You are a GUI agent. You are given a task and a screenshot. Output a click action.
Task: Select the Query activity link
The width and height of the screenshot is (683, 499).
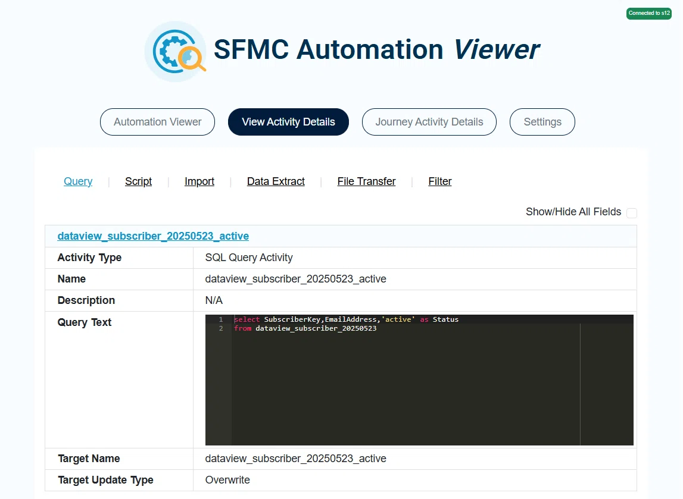pyautogui.click(x=78, y=181)
